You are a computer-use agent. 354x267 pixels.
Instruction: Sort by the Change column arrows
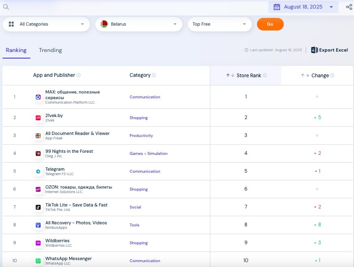pos(305,75)
